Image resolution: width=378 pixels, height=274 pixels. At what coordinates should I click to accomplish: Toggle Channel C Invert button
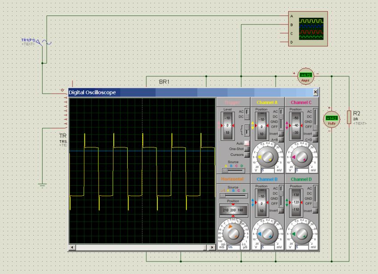(x=315, y=133)
